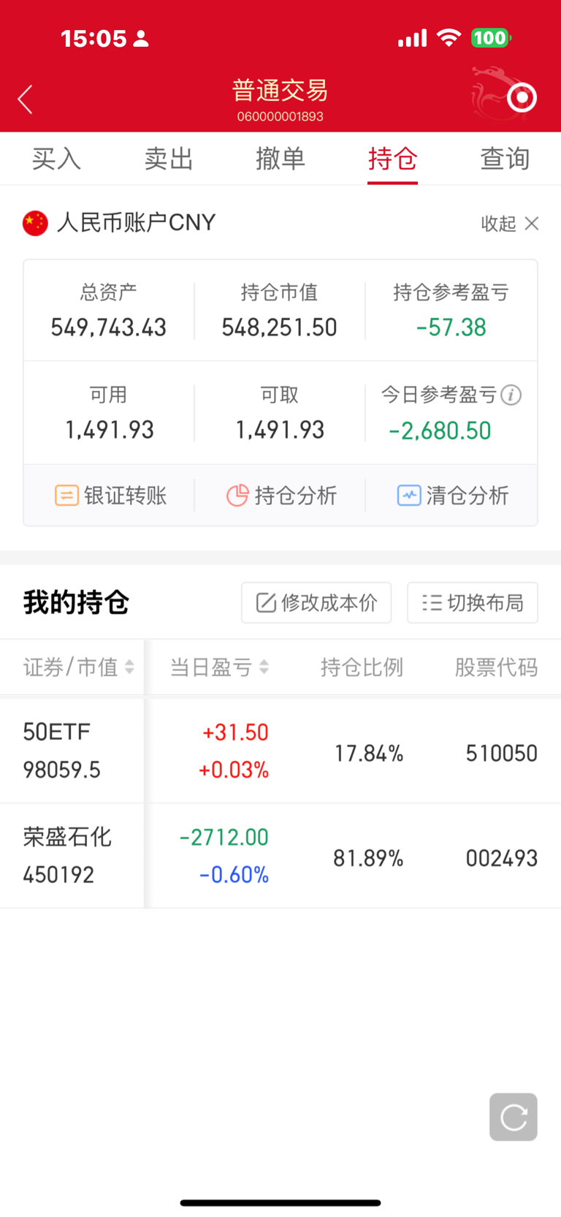Tap 切换布局 button
The height and width of the screenshot is (1217, 561).
[473, 602]
